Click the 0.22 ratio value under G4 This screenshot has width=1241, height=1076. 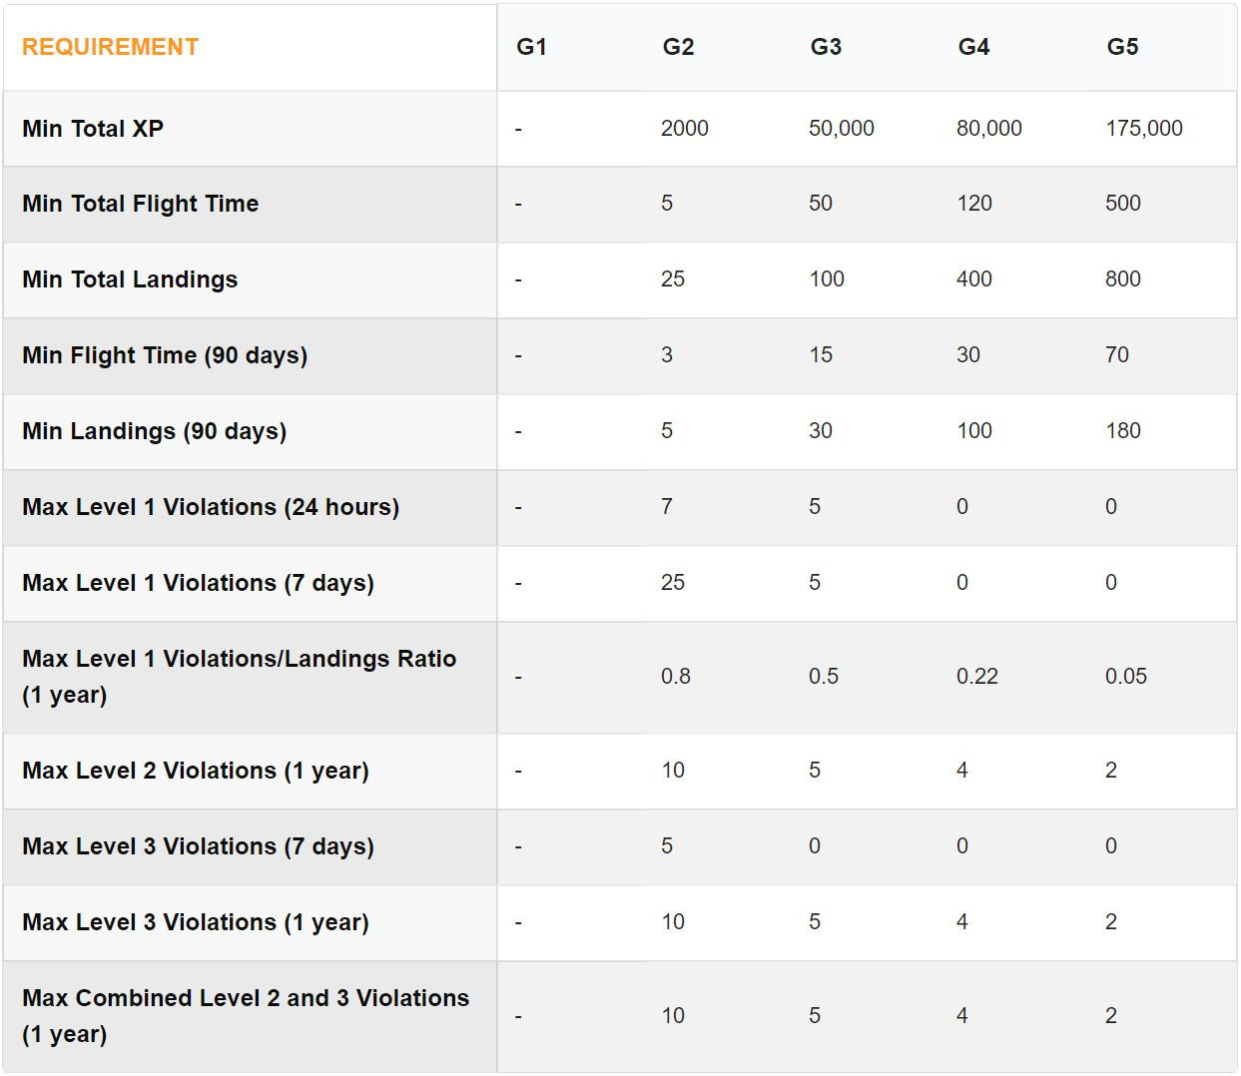pos(977,677)
